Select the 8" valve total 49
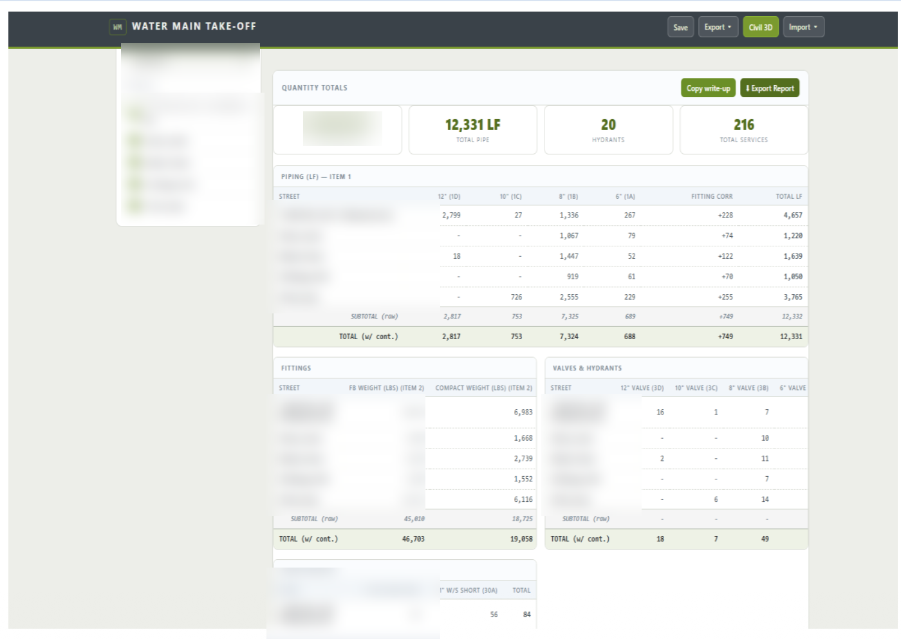Viewport: 901px width, 639px height. (x=765, y=539)
